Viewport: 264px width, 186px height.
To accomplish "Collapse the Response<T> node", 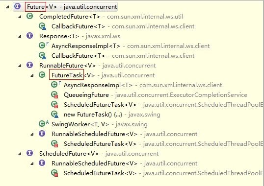I will click(x=20, y=36).
